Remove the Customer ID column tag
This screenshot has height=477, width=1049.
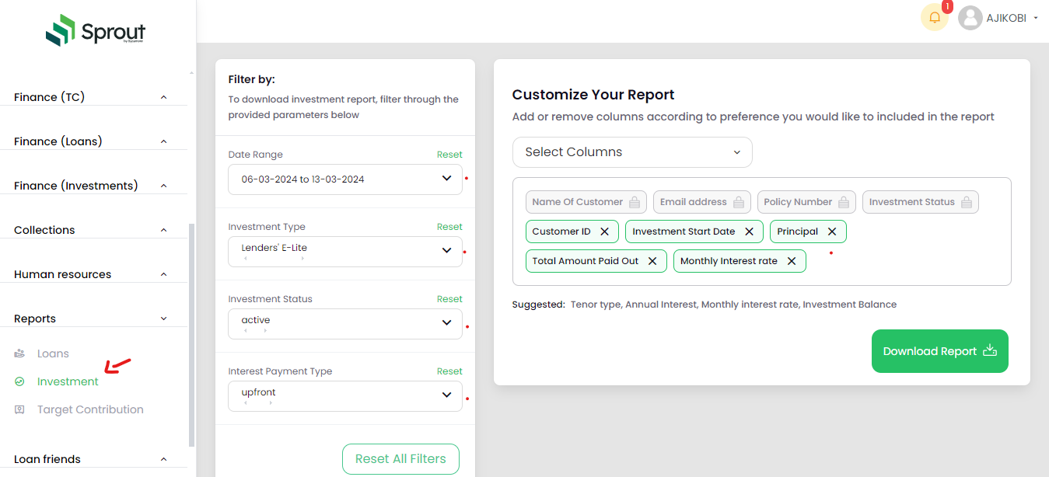tap(604, 232)
